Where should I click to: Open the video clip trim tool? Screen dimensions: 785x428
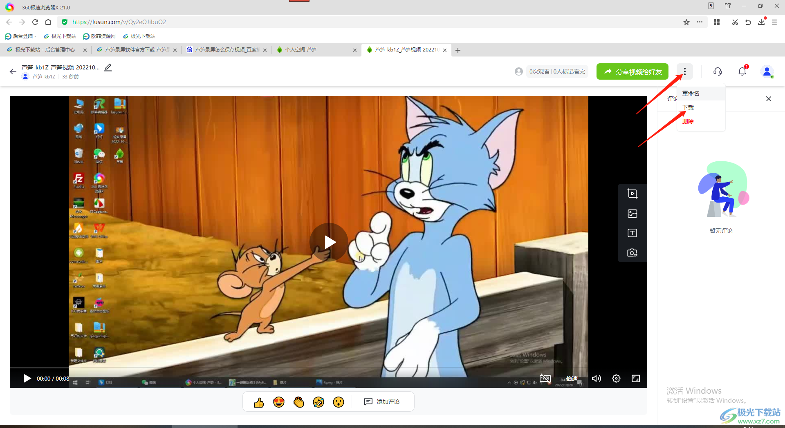coord(632,194)
